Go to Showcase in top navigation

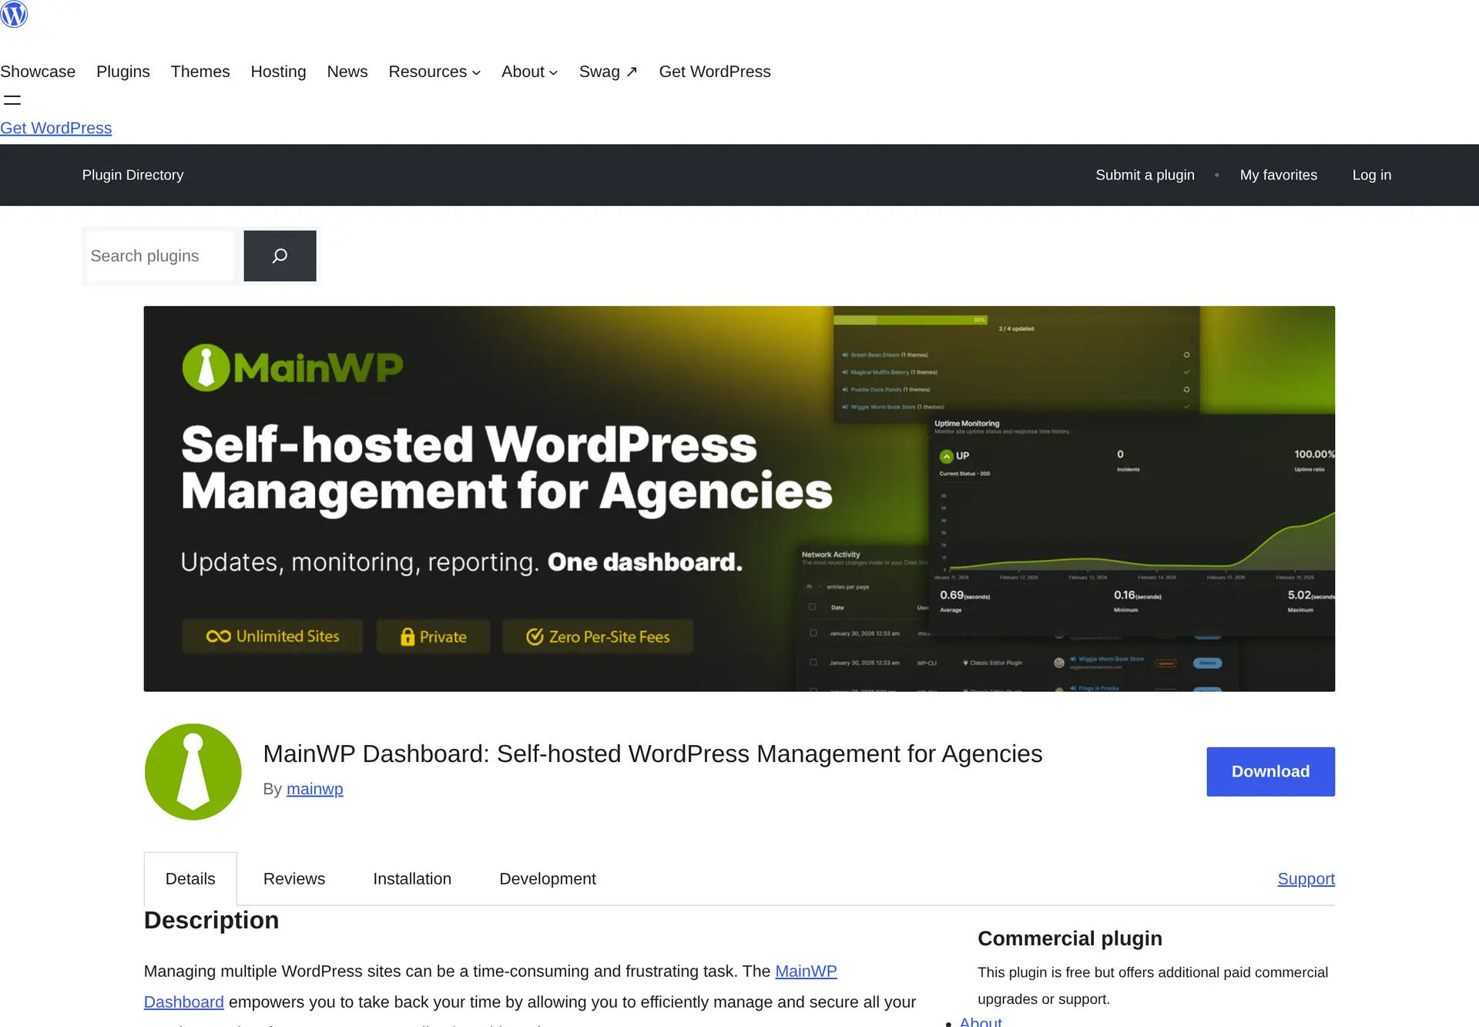[38, 72]
